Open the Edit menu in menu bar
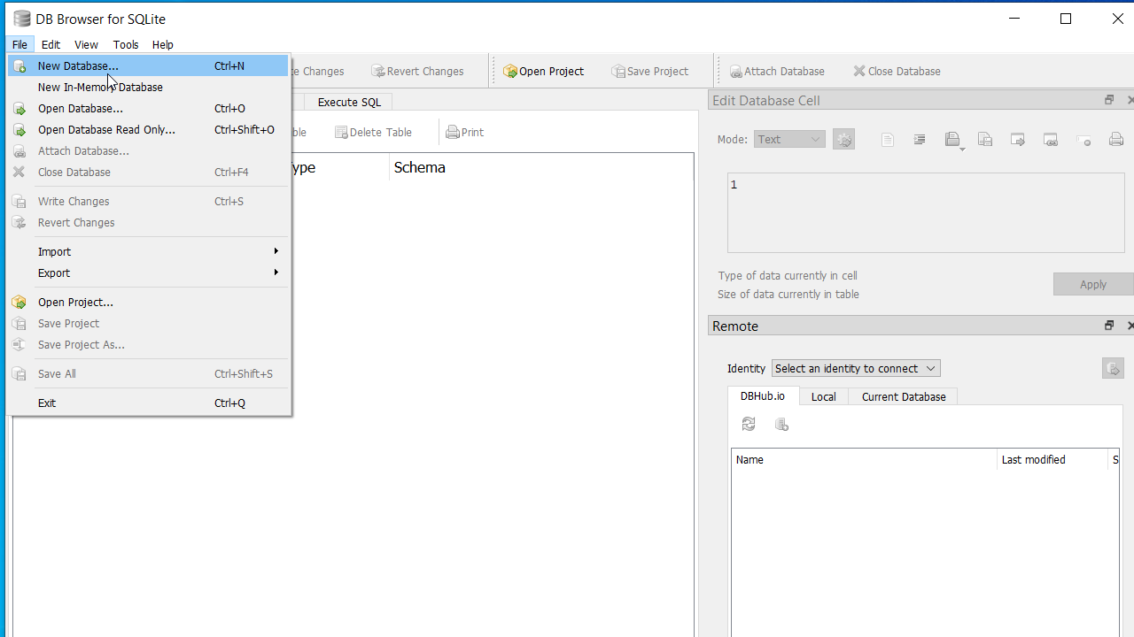Viewport: 1134px width, 637px height. (50, 44)
